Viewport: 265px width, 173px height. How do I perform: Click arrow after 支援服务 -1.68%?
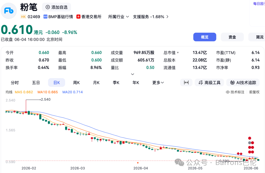coord(167,17)
